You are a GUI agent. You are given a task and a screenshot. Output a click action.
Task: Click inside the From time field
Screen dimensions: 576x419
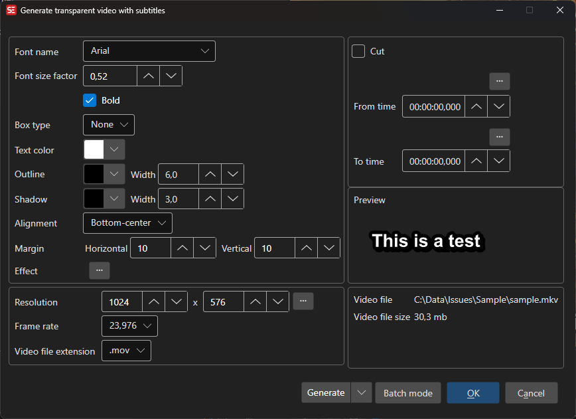[x=433, y=106]
